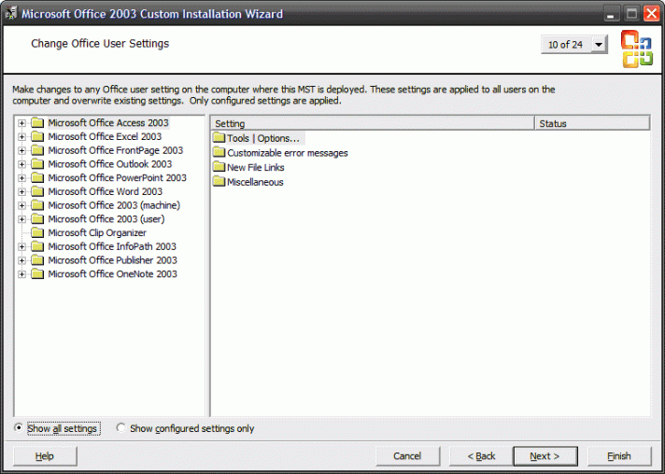The width and height of the screenshot is (665, 474).
Task: Click the Cancel button
Action: coord(407,456)
